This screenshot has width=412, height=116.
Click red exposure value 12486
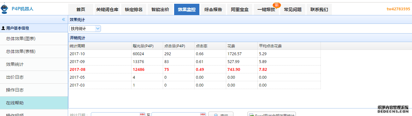pyautogui.click(x=138, y=70)
